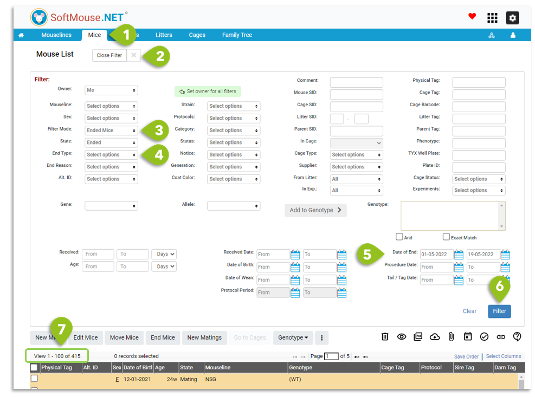This screenshot has height=397, width=535.
Task: Click the Clear link
Action: click(469, 311)
